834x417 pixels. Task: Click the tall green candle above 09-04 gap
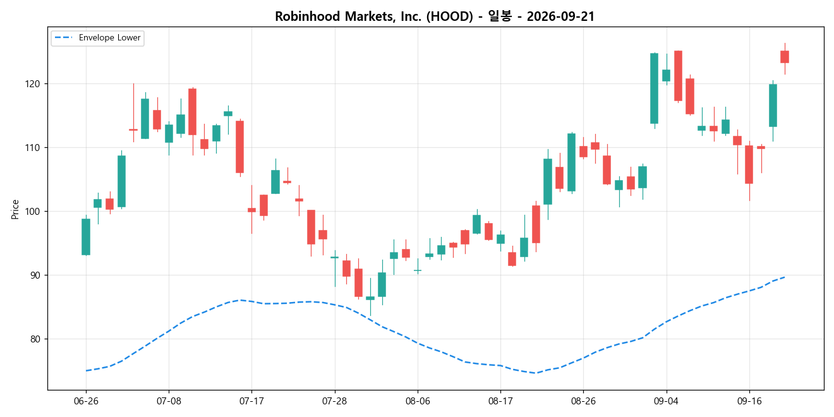654,88
